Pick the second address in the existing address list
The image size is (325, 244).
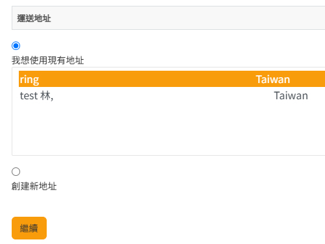point(172,95)
